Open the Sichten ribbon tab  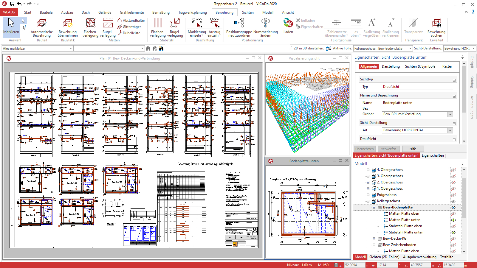point(248,13)
